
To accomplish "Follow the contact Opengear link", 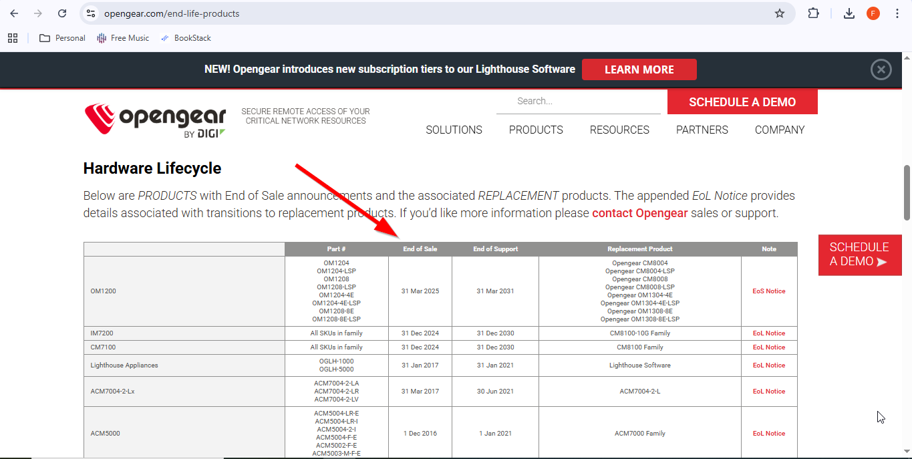I will pyautogui.click(x=639, y=214).
